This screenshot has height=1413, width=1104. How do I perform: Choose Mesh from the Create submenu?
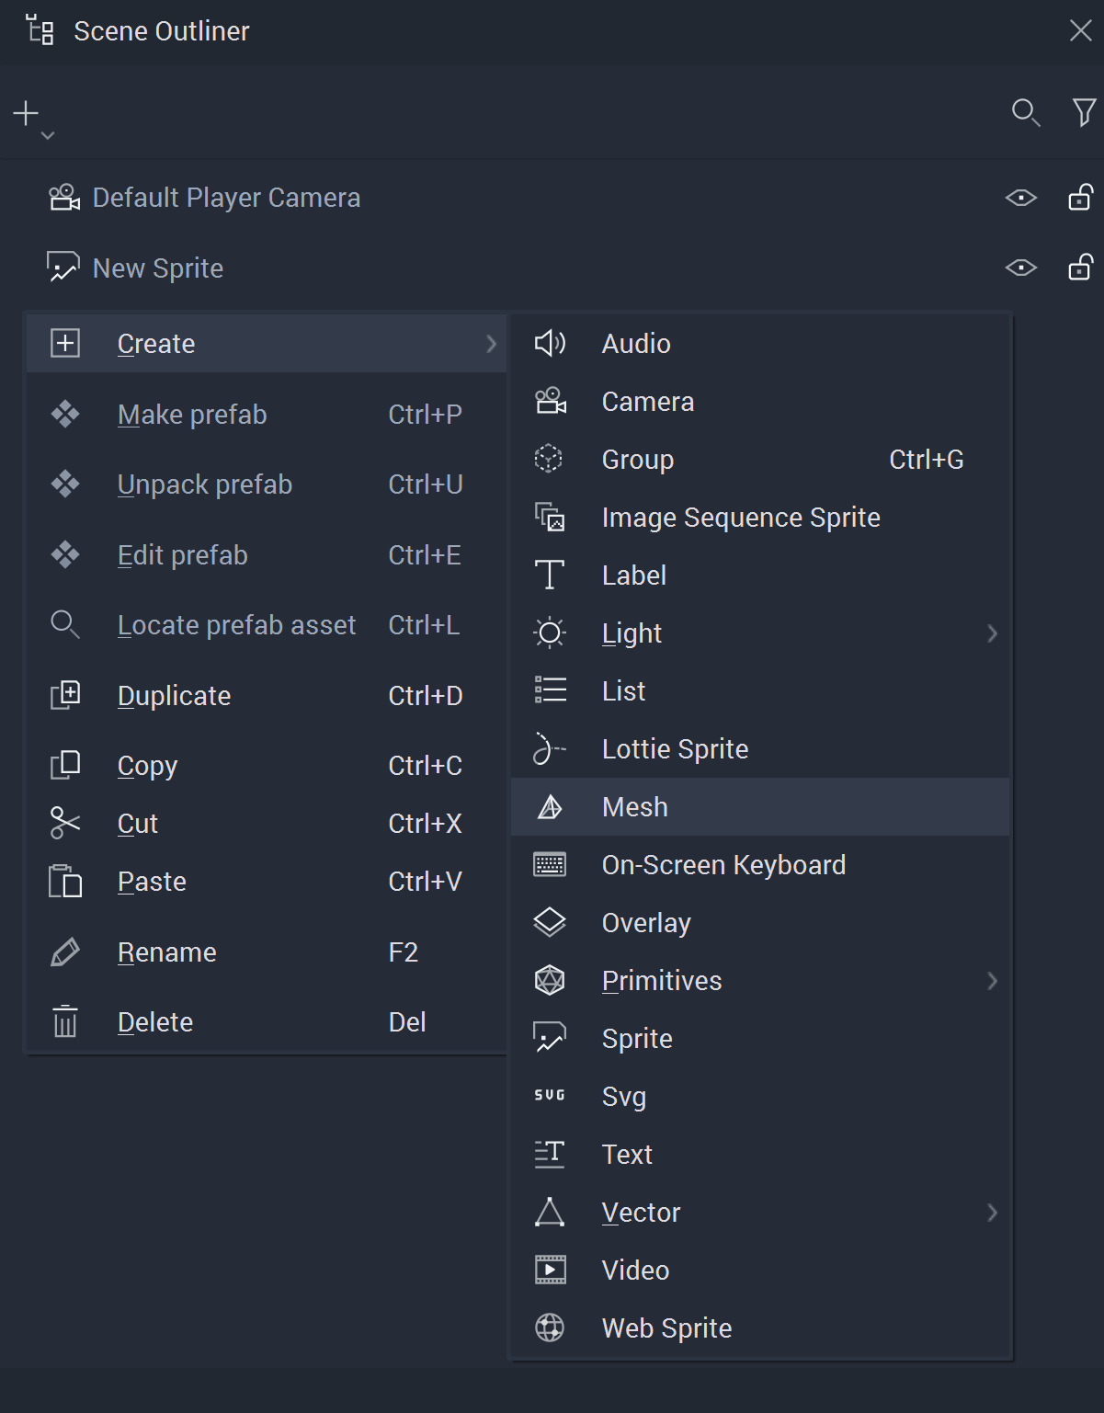(635, 807)
